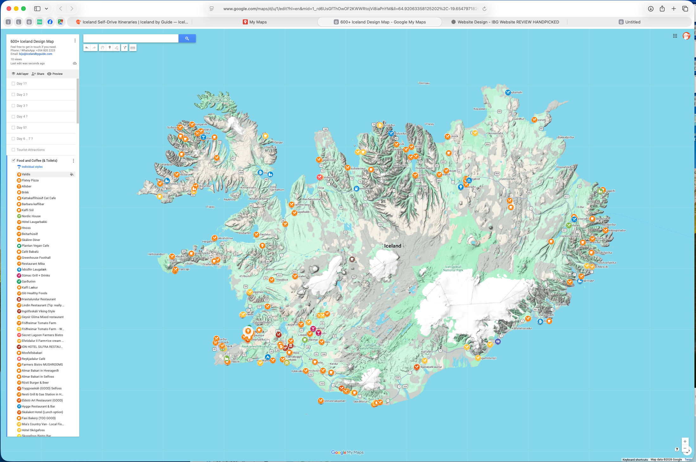Screen dimensions: 696x462
Task: Enable the Day 2 ? layer checkbox
Action: (13, 94)
